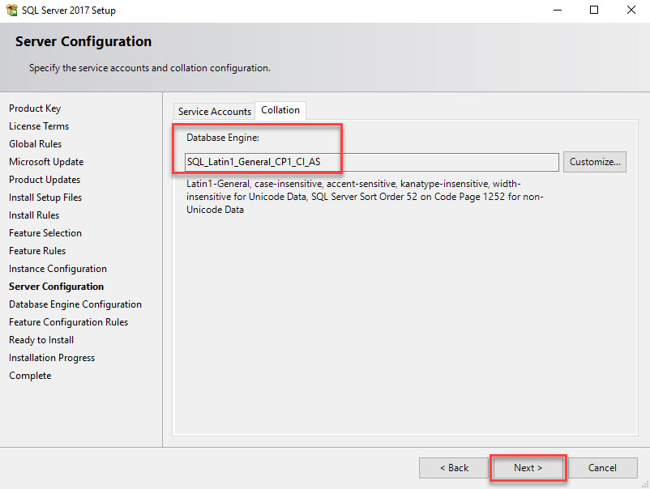Click Product Key in the steps list
This screenshot has height=489, width=650.
tap(35, 108)
